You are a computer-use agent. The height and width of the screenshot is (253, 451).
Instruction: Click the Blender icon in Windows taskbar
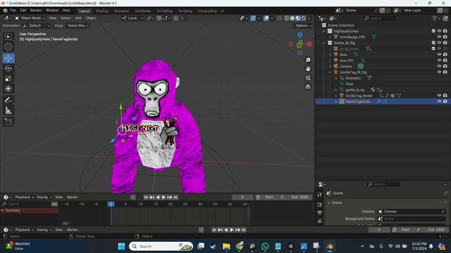(x=330, y=246)
